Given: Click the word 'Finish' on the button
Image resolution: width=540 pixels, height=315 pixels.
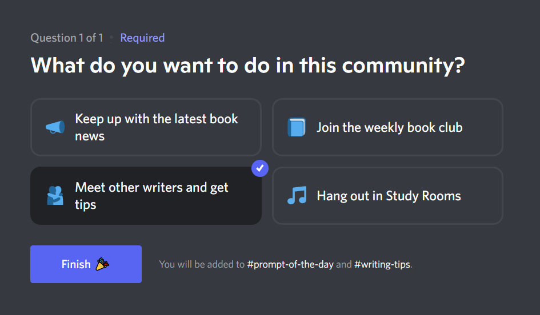Looking at the screenshot, I should [76, 264].
